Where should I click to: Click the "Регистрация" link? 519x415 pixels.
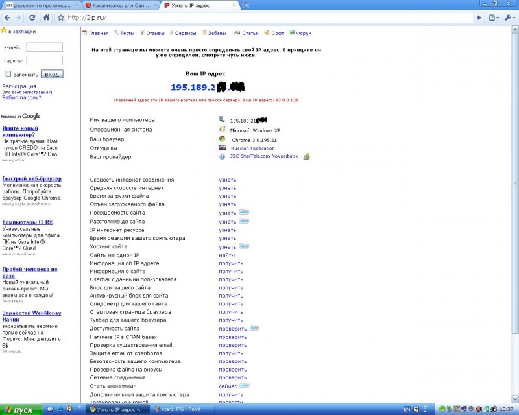19,86
